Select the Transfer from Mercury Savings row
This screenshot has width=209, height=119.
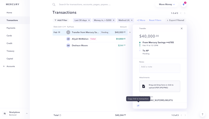[90, 32]
